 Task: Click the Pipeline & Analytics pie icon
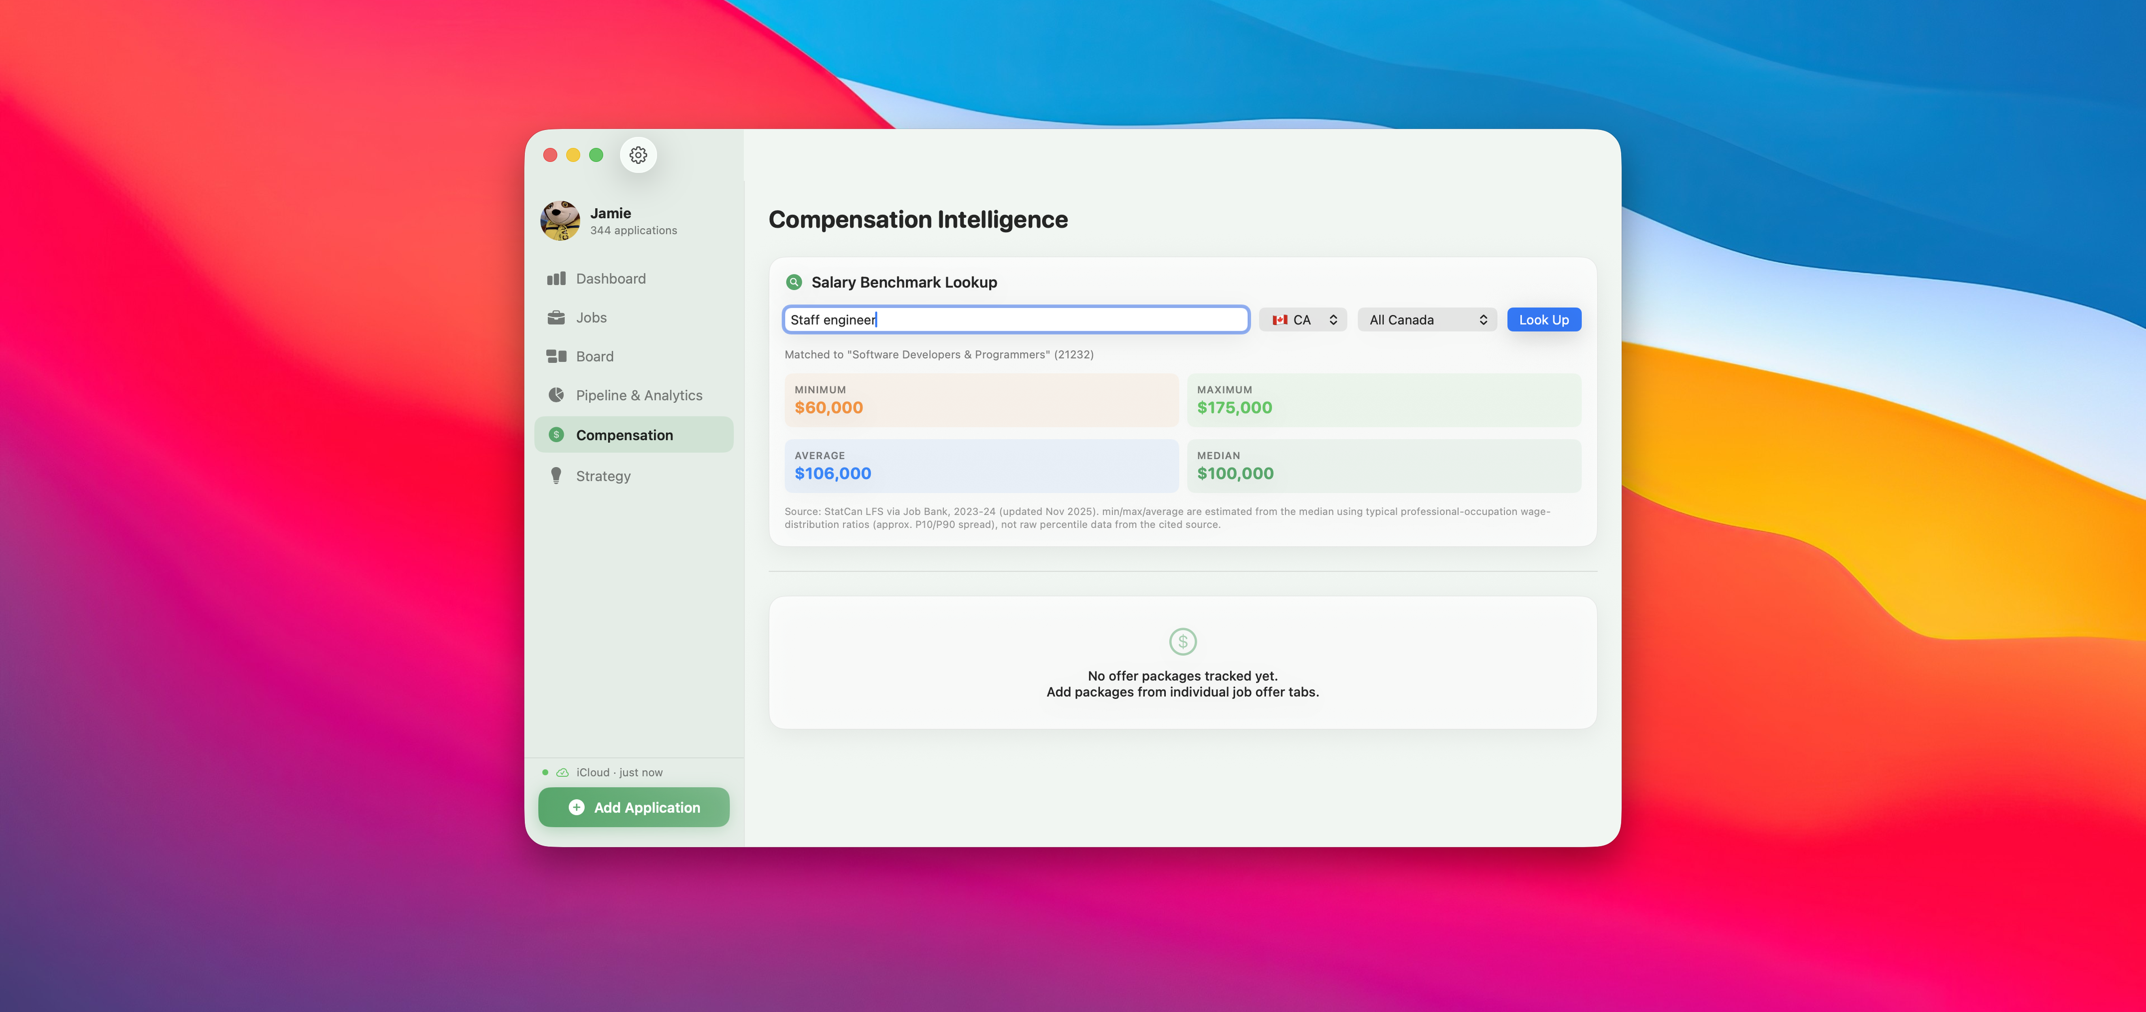[x=556, y=395]
